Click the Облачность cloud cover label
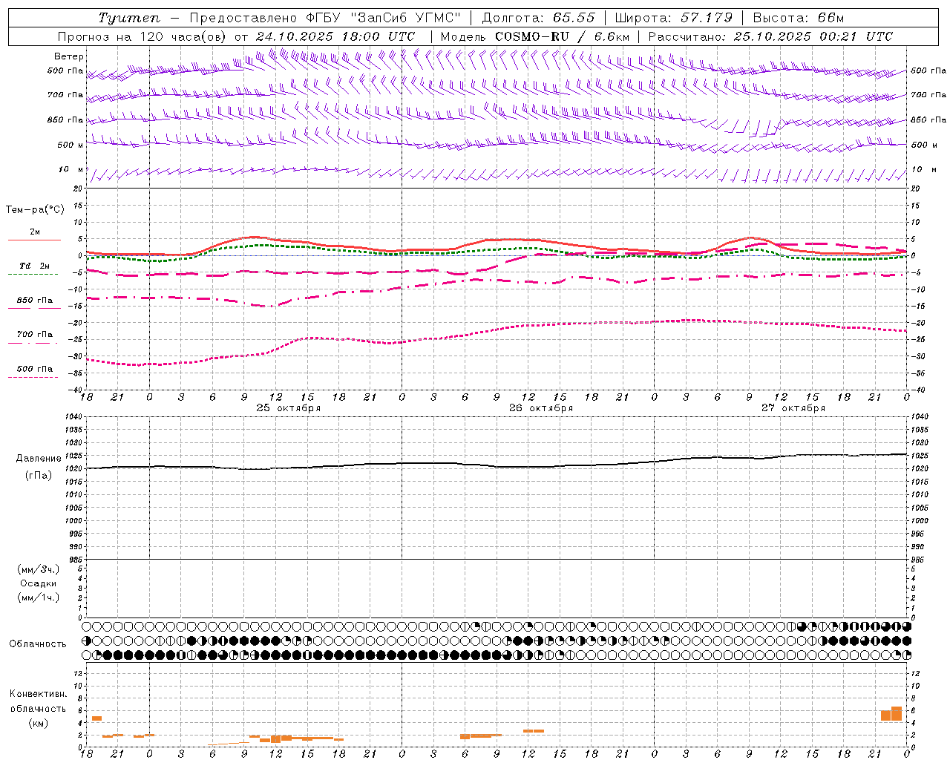 tap(38, 644)
